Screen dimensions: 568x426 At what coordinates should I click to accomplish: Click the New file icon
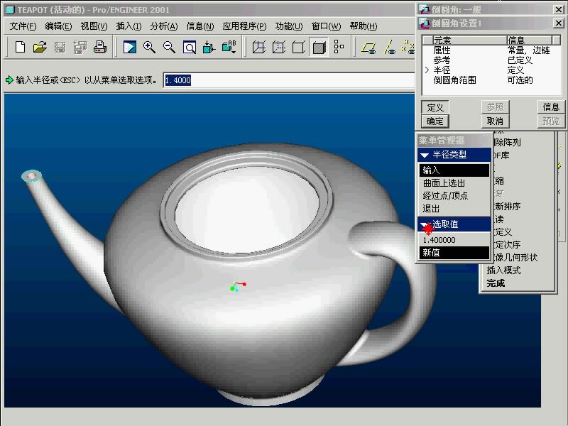pyautogui.click(x=20, y=48)
